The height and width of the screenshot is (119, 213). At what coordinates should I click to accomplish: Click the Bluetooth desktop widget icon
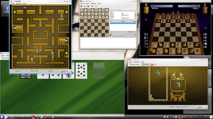tap(7, 8)
